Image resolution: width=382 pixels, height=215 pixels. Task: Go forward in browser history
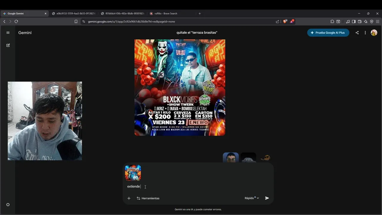point(10,21)
